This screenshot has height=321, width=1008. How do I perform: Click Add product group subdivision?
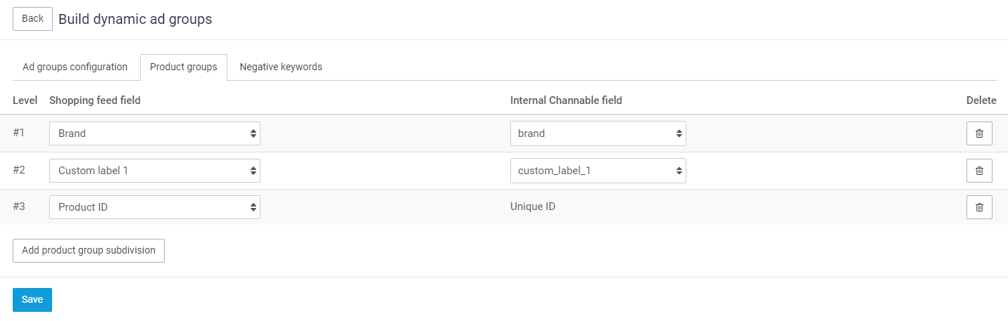89,251
